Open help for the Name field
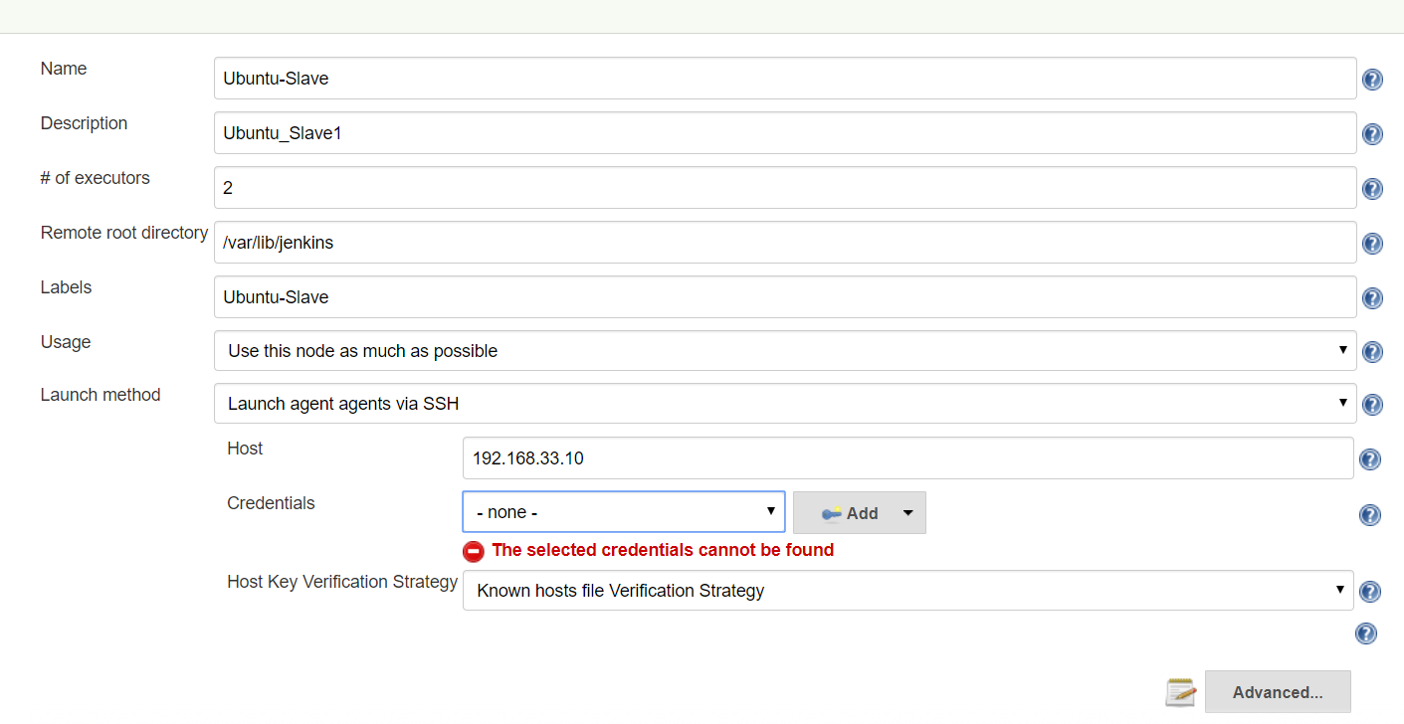1404x724 pixels. (1372, 80)
